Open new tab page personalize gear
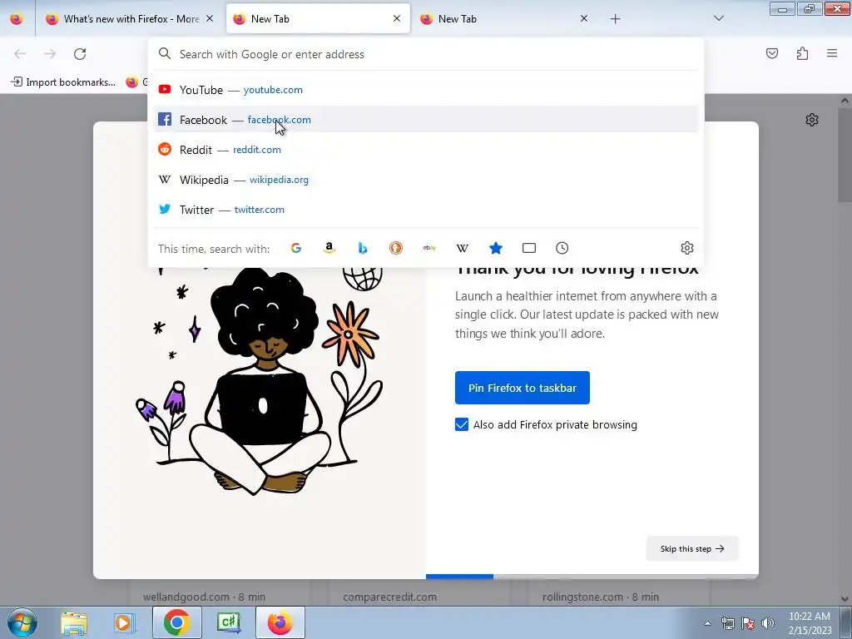Image resolution: width=852 pixels, height=639 pixels. click(812, 120)
